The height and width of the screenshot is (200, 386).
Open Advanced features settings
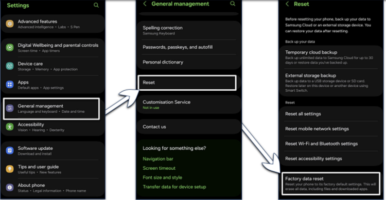click(52, 24)
